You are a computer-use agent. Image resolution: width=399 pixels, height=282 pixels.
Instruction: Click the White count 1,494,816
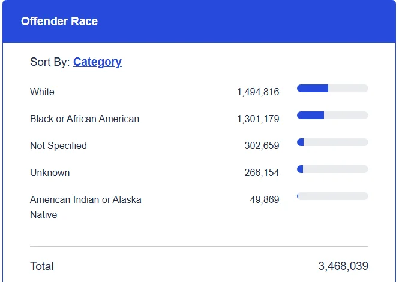click(258, 92)
